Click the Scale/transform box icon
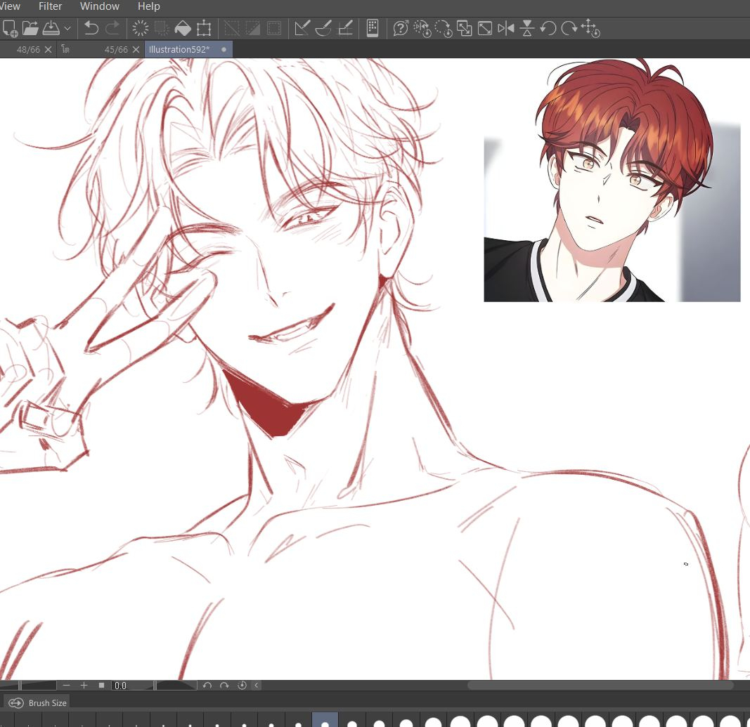Screen dimensions: 750x727 pyautogui.click(x=204, y=29)
